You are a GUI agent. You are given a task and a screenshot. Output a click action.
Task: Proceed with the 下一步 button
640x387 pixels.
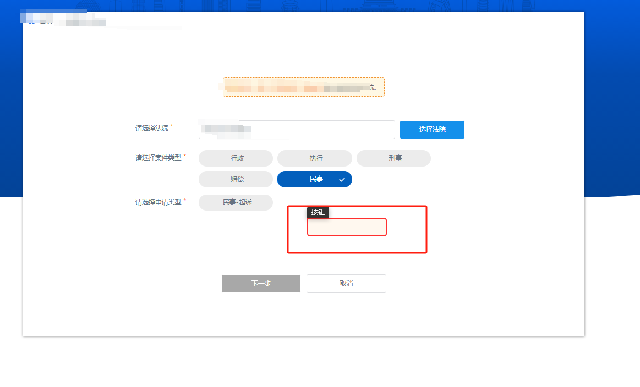[261, 284]
